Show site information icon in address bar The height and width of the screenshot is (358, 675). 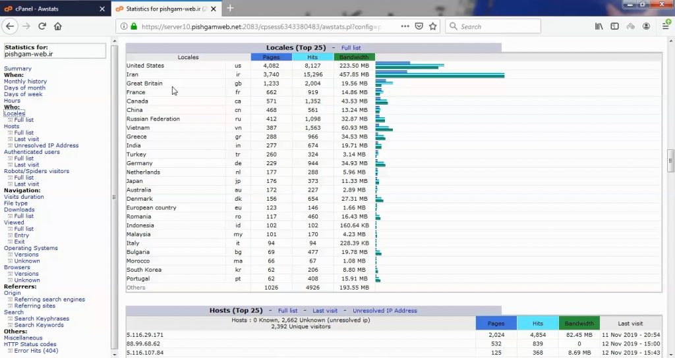123,26
